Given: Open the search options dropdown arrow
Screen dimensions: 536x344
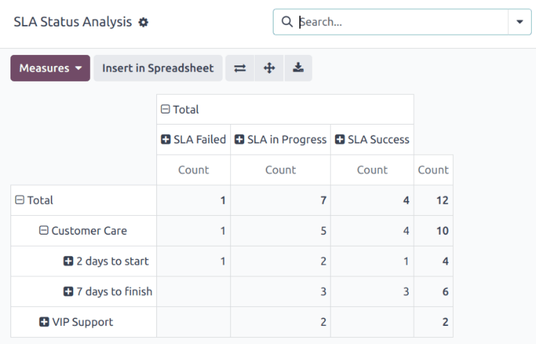Looking at the screenshot, I should (x=519, y=22).
